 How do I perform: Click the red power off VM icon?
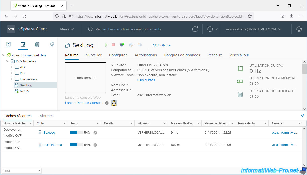point(113,45)
